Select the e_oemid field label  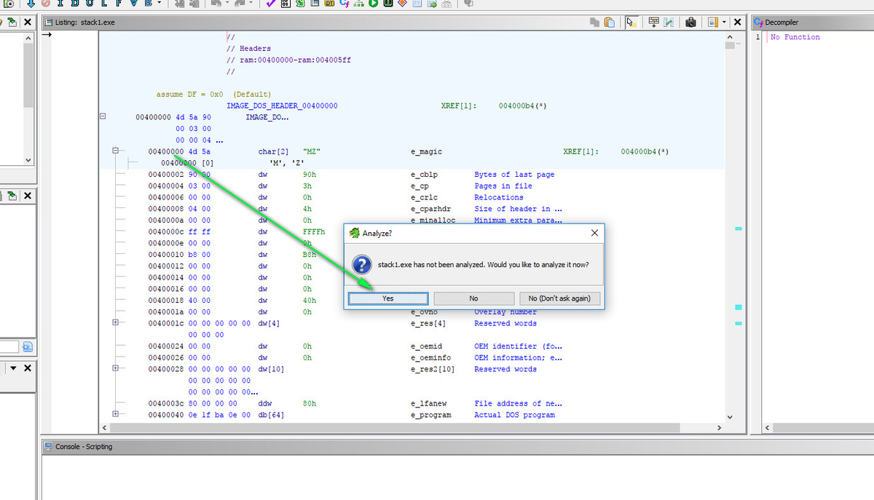(426, 346)
